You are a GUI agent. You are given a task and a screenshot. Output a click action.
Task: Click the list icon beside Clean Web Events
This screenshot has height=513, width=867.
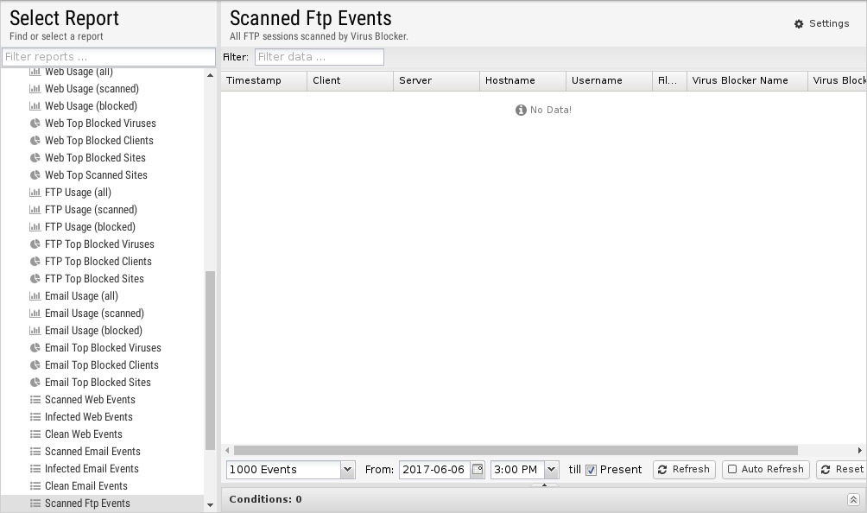tap(35, 434)
